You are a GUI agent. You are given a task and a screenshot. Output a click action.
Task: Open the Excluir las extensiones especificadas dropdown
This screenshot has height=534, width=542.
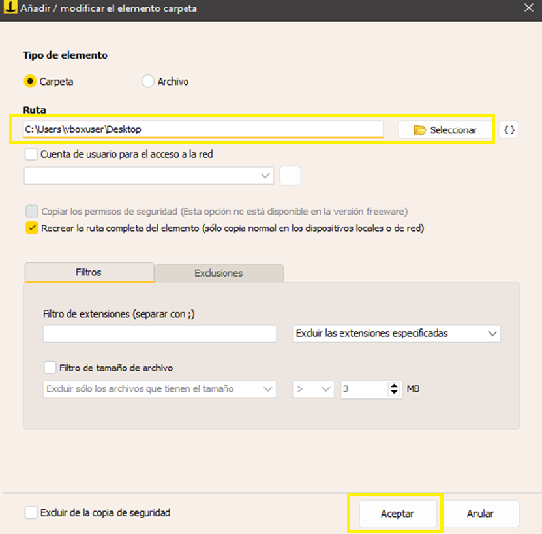click(x=396, y=334)
